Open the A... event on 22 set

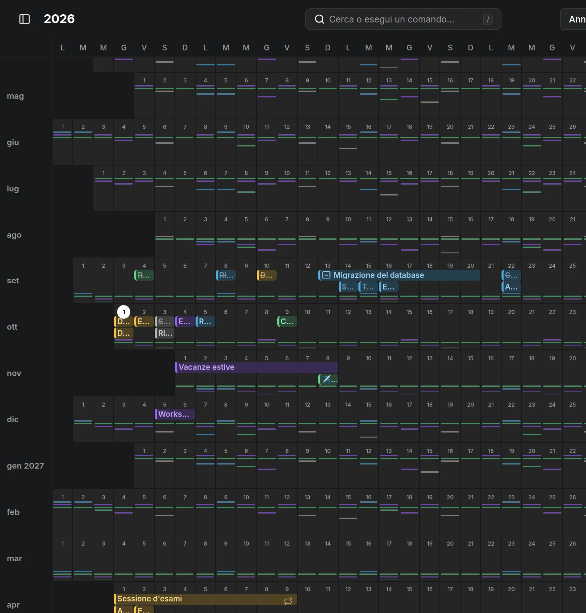[511, 287]
